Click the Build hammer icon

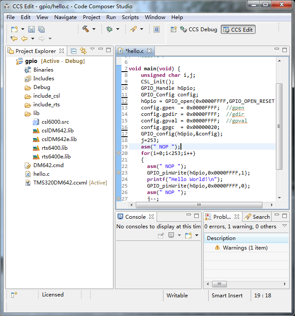[85, 29]
